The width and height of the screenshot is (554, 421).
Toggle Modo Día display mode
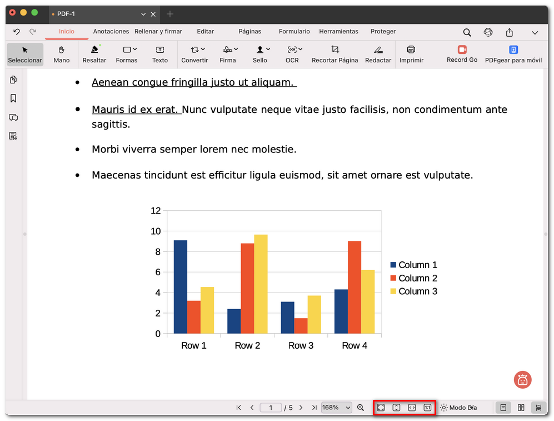point(458,408)
